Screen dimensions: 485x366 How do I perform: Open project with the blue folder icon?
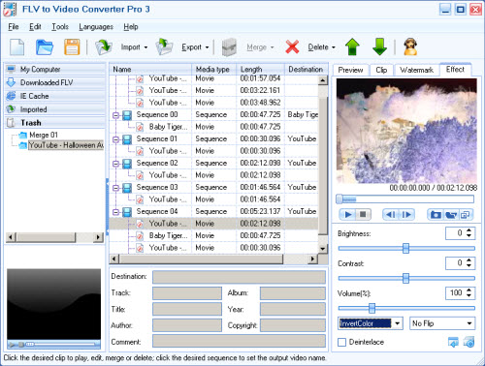click(44, 47)
